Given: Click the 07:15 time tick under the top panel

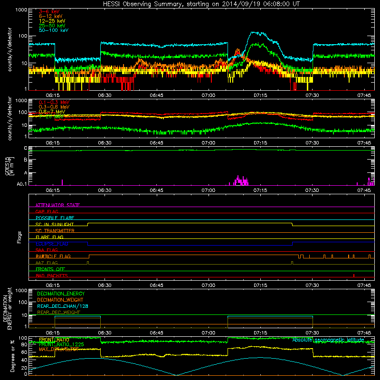Looking at the screenshot, I should 260,95.
